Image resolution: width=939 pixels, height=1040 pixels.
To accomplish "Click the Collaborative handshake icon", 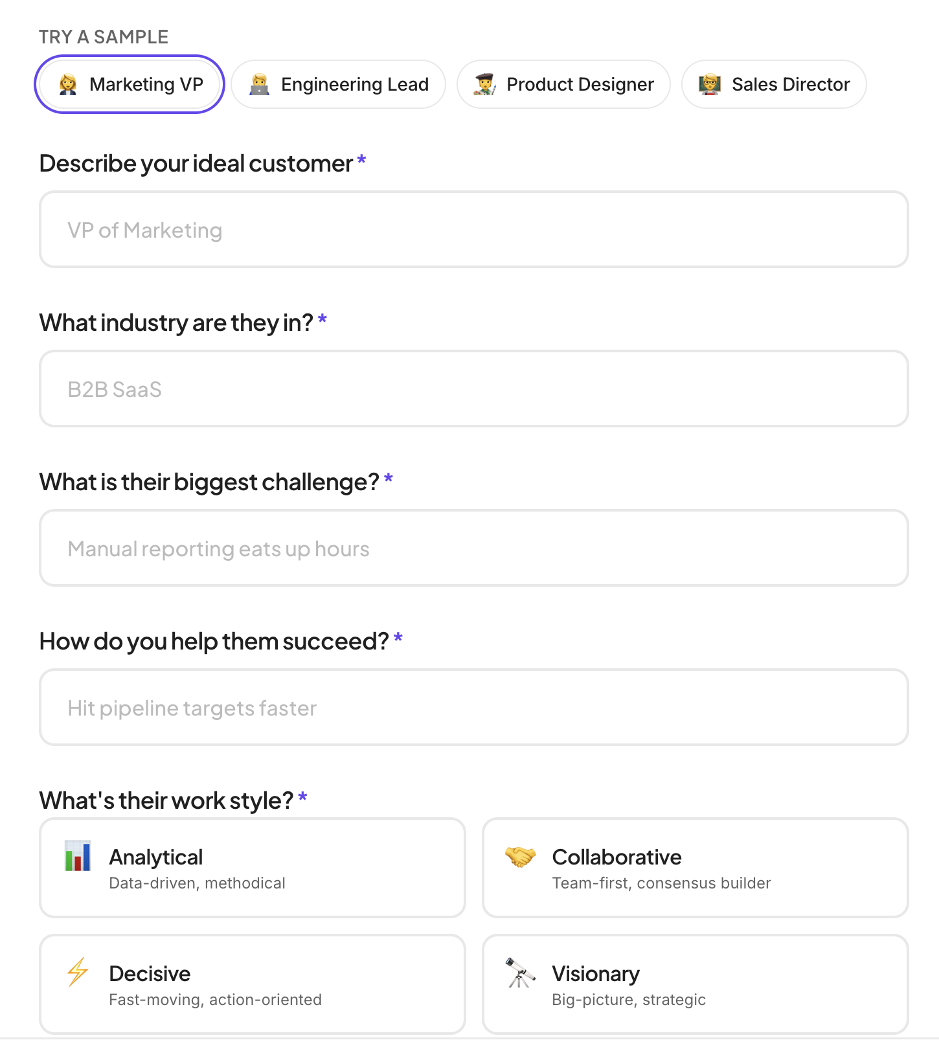I will click(x=521, y=857).
